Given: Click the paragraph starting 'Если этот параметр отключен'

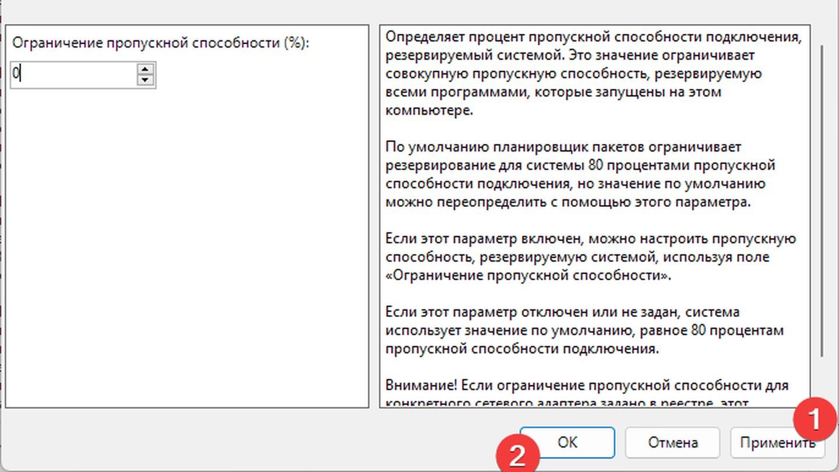Looking at the screenshot, I should pyautogui.click(x=584, y=330).
